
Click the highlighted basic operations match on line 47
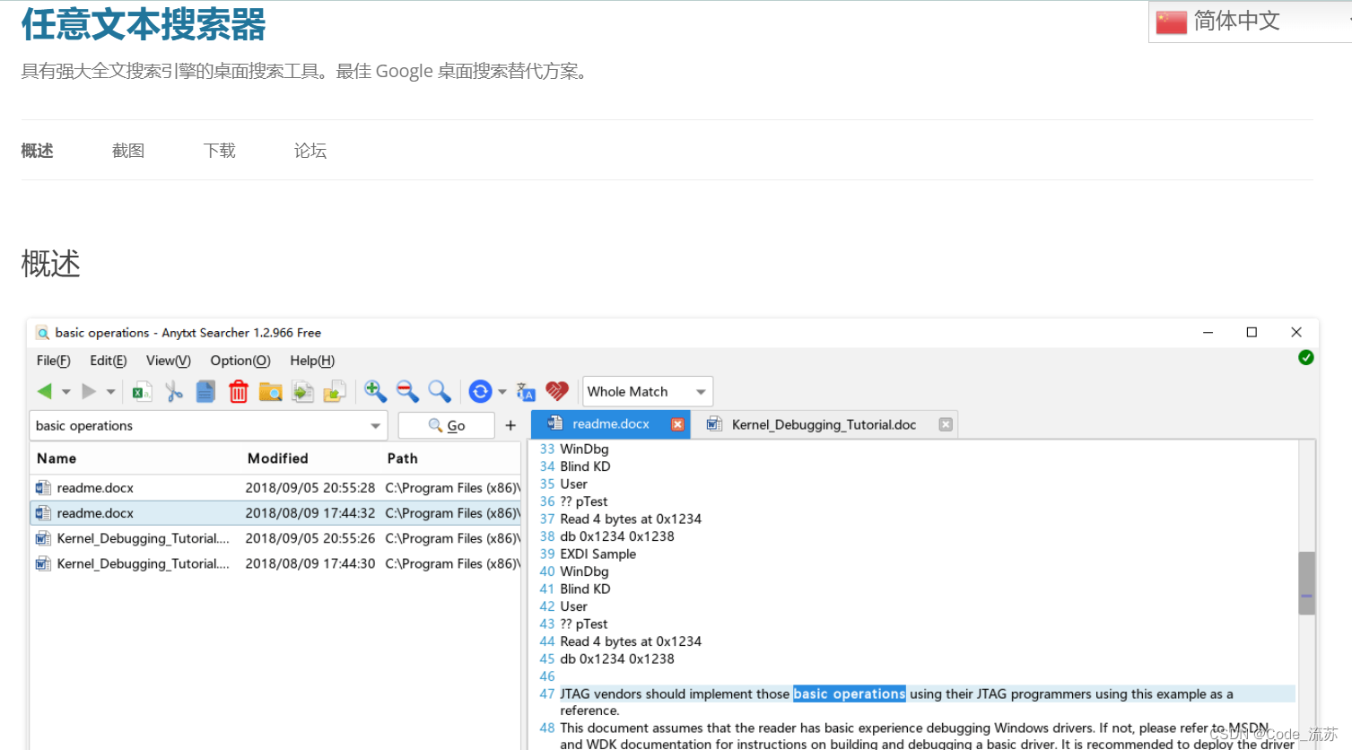[x=850, y=694]
